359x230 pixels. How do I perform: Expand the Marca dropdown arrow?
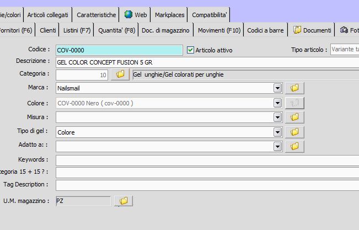pos(277,88)
